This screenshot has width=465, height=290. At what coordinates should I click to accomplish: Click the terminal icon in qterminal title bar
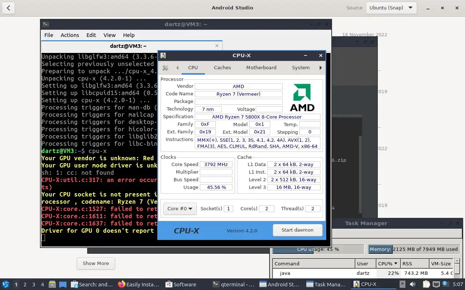tap(45, 24)
